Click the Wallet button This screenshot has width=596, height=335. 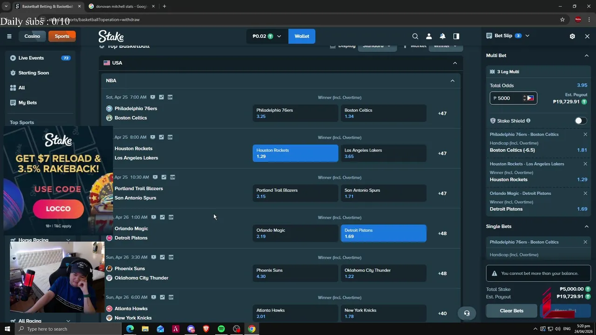(302, 36)
